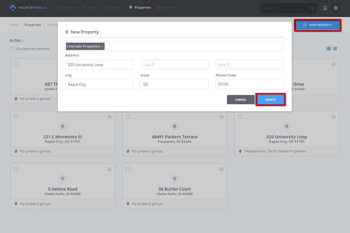Click the notification bell icon

(325, 8)
